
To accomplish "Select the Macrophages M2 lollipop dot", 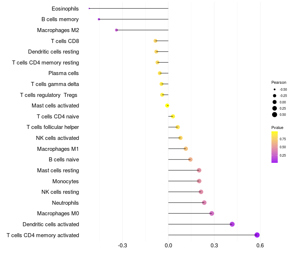I will tap(116, 30).
